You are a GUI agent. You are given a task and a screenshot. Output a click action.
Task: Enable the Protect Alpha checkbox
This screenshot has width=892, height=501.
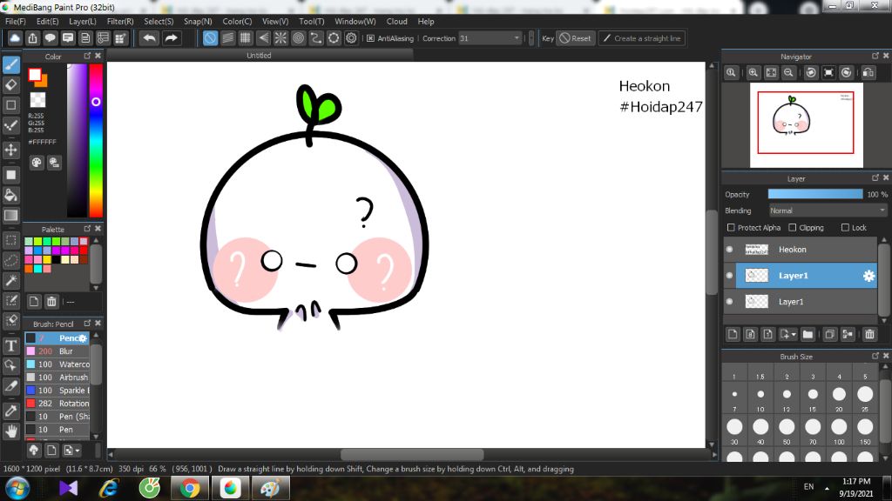(x=731, y=227)
